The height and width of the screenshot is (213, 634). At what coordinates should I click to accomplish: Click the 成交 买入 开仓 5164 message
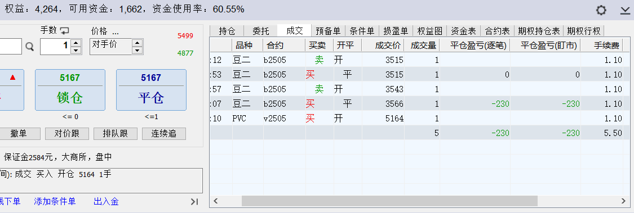coord(63,174)
